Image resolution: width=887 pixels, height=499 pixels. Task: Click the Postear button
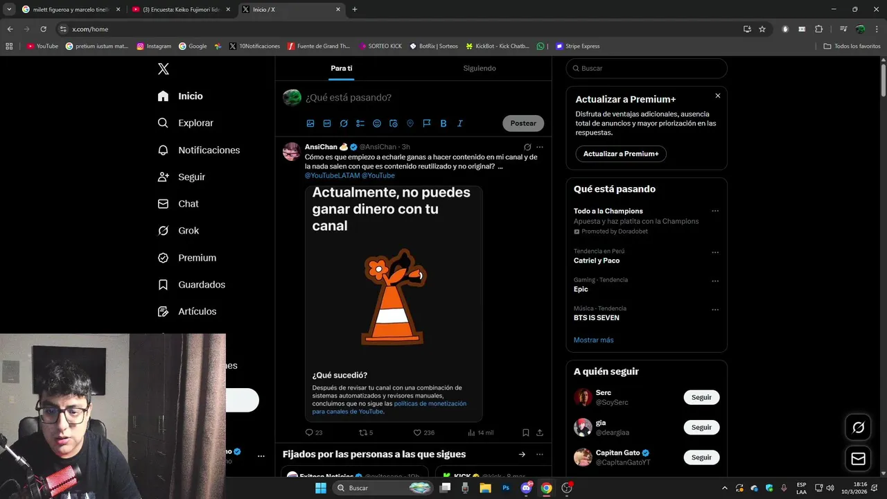[523, 123]
